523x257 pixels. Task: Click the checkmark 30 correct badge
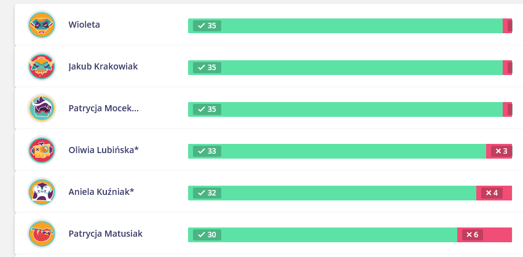pyautogui.click(x=206, y=235)
